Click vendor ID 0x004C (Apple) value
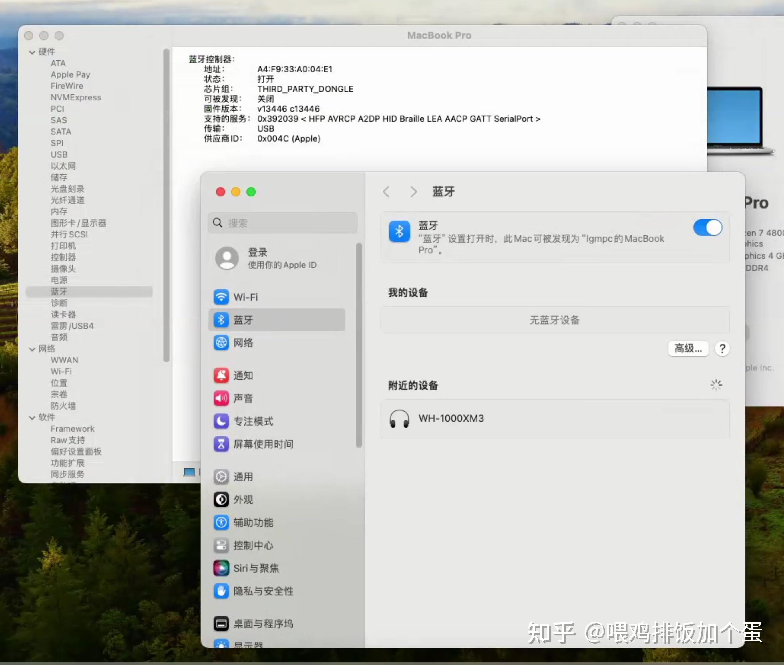784x665 pixels. pos(288,139)
